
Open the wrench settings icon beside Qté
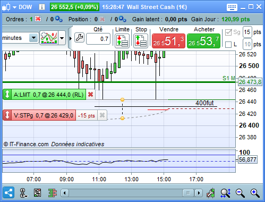pyautogui.click(x=79, y=38)
